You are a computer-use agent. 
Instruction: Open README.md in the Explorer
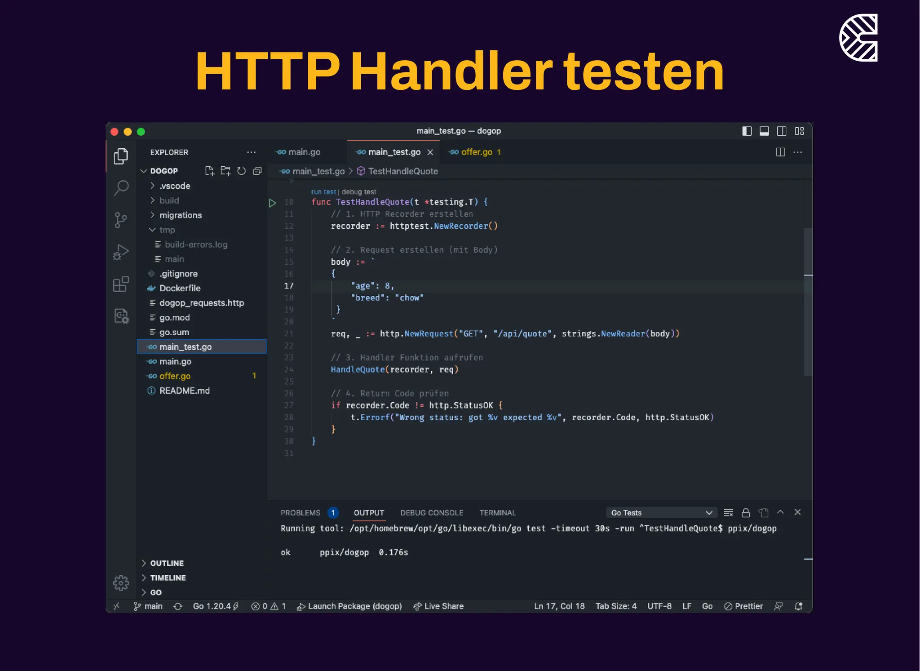pos(202,391)
